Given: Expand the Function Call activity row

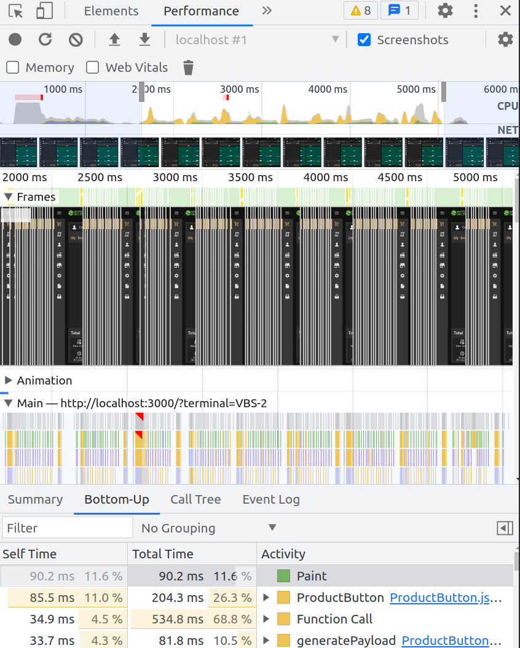Looking at the screenshot, I should (x=266, y=619).
